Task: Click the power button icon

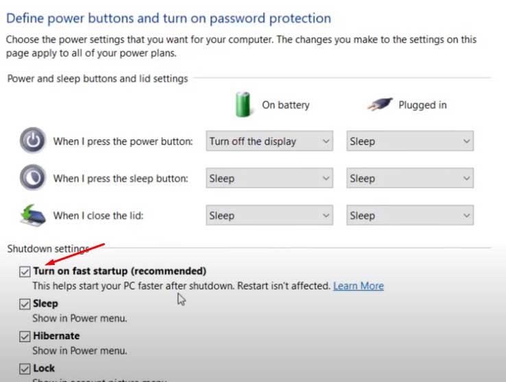Action: point(33,142)
